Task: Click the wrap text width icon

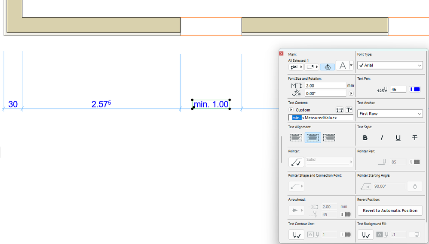Action: click(x=340, y=110)
